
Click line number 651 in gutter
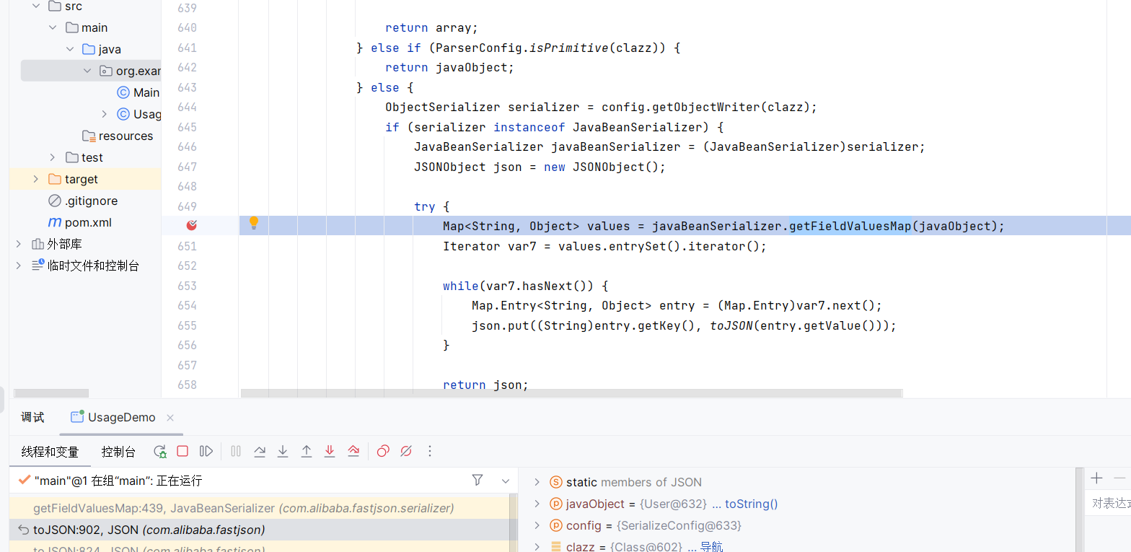(x=188, y=246)
